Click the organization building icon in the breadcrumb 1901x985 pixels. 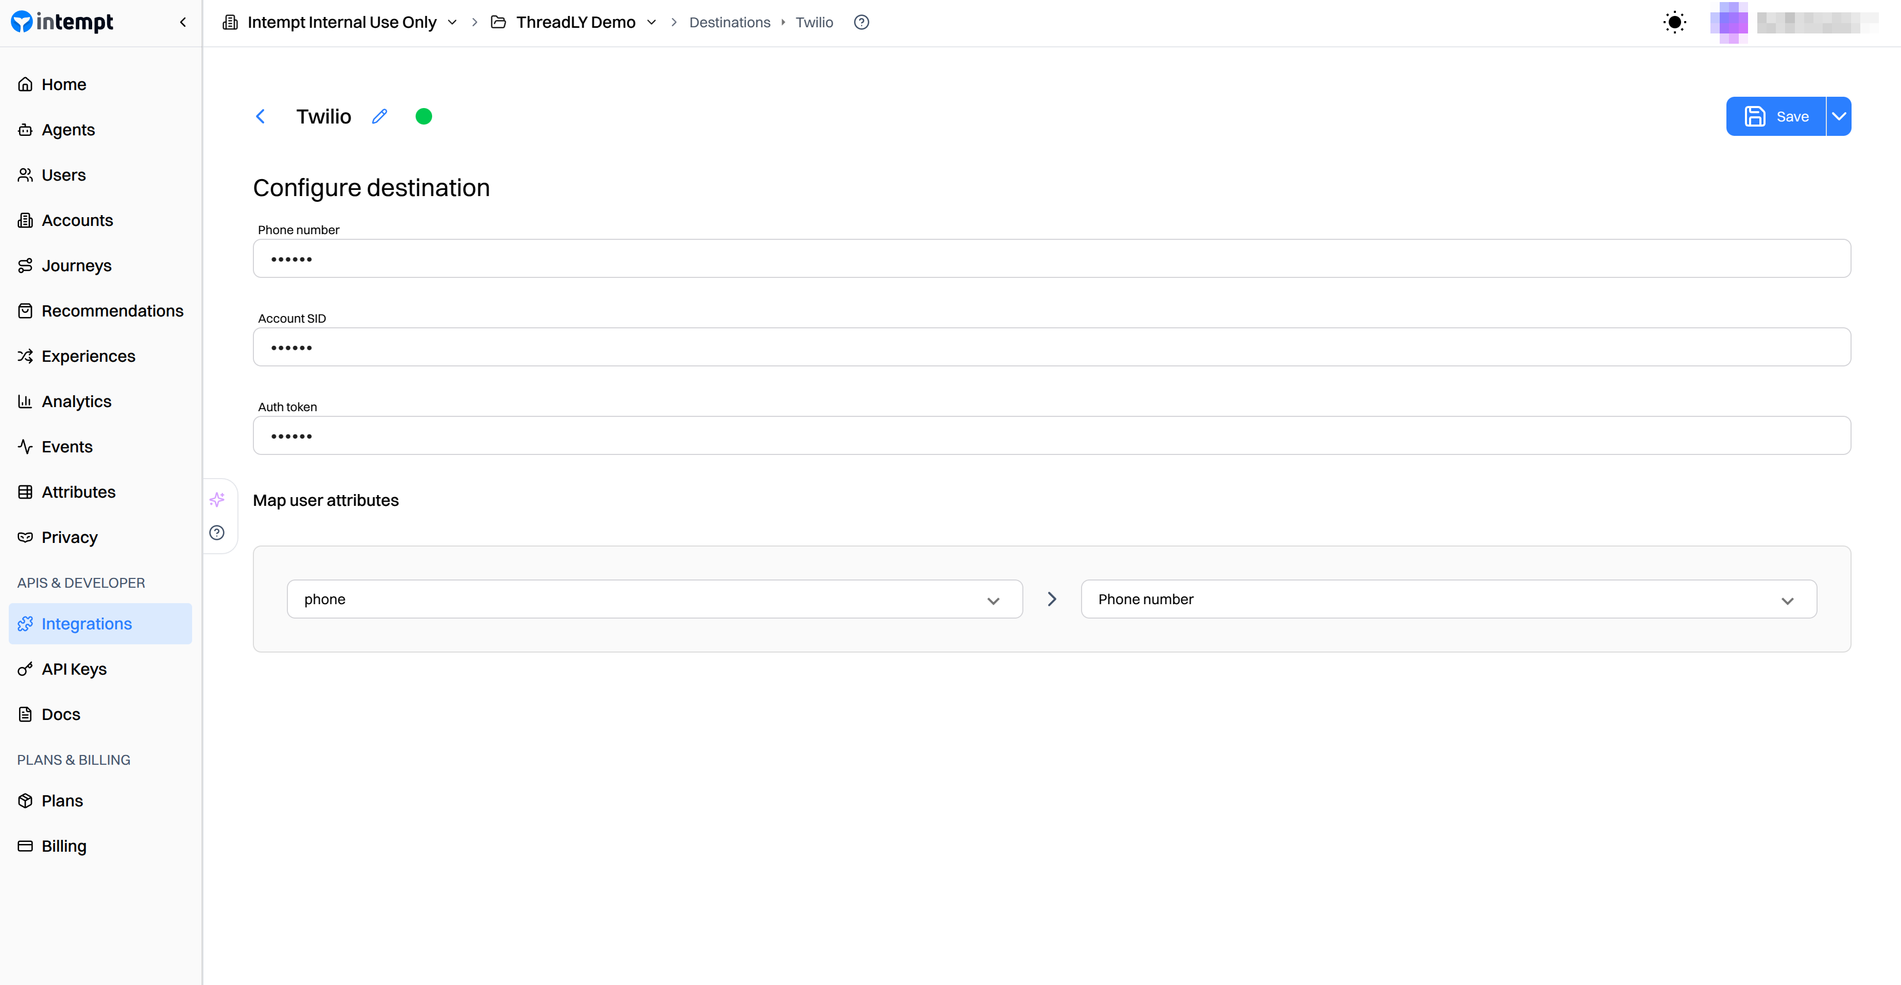(x=230, y=22)
